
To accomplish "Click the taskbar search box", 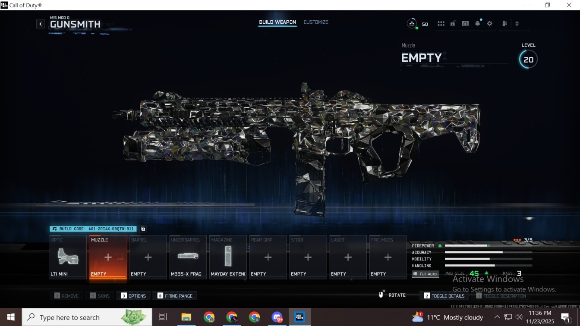I will pyautogui.click(x=87, y=317).
